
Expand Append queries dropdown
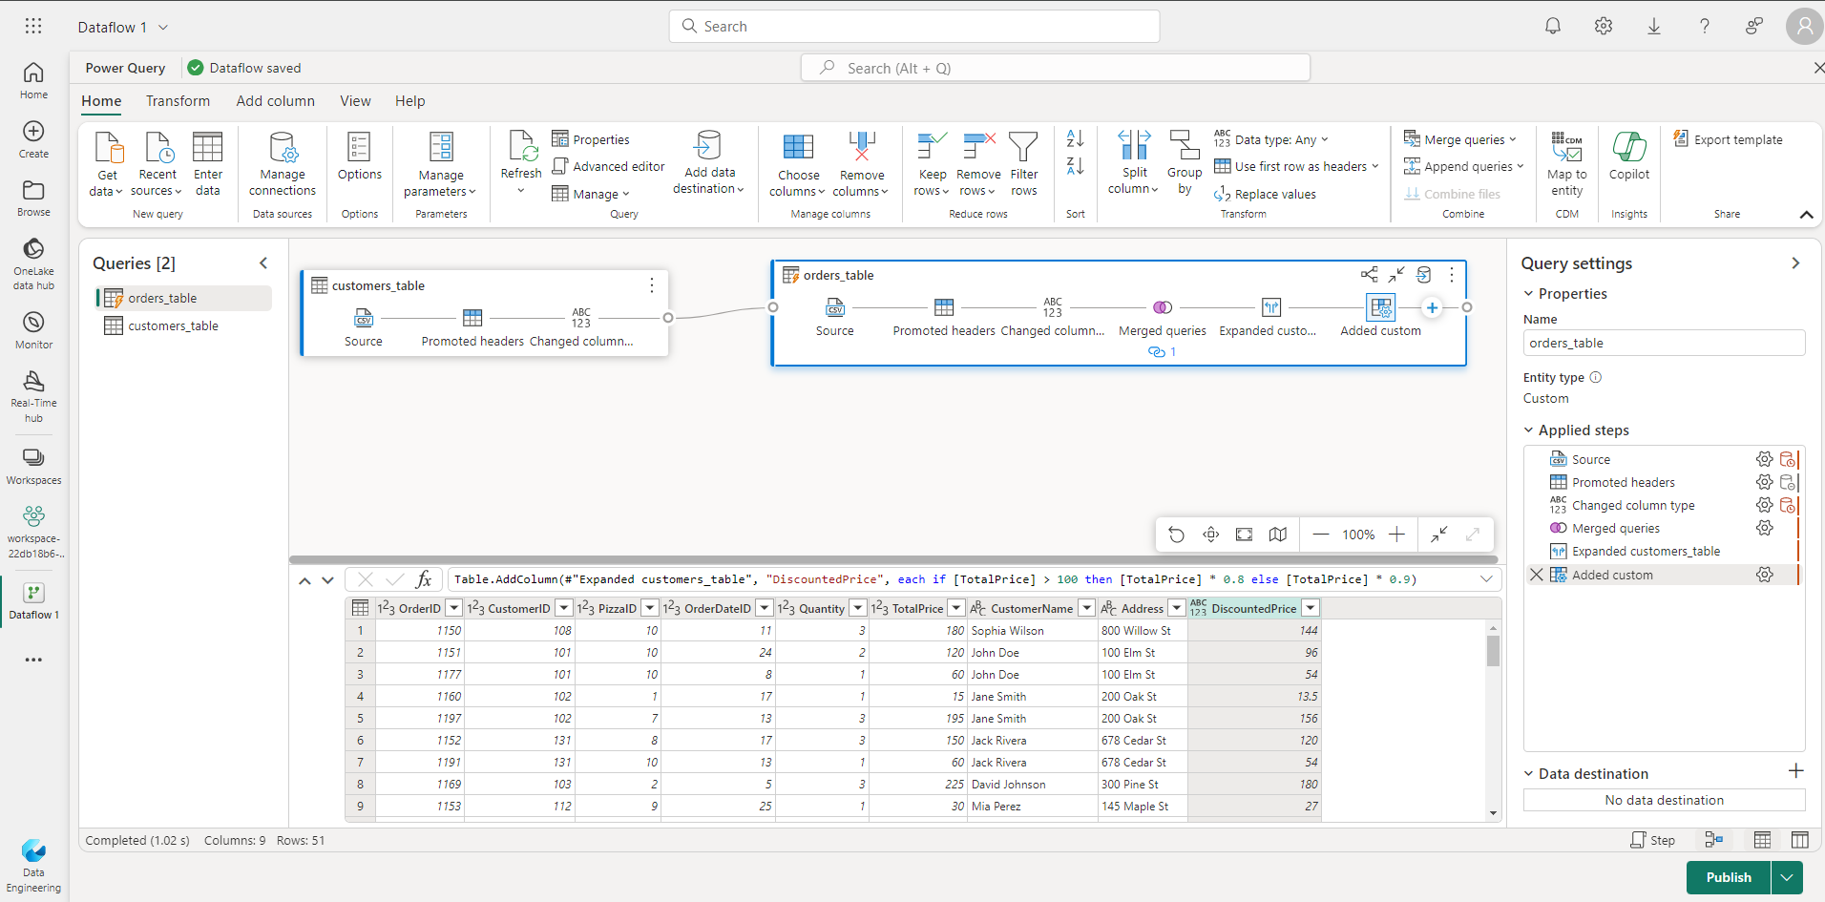[x=1521, y=166]
